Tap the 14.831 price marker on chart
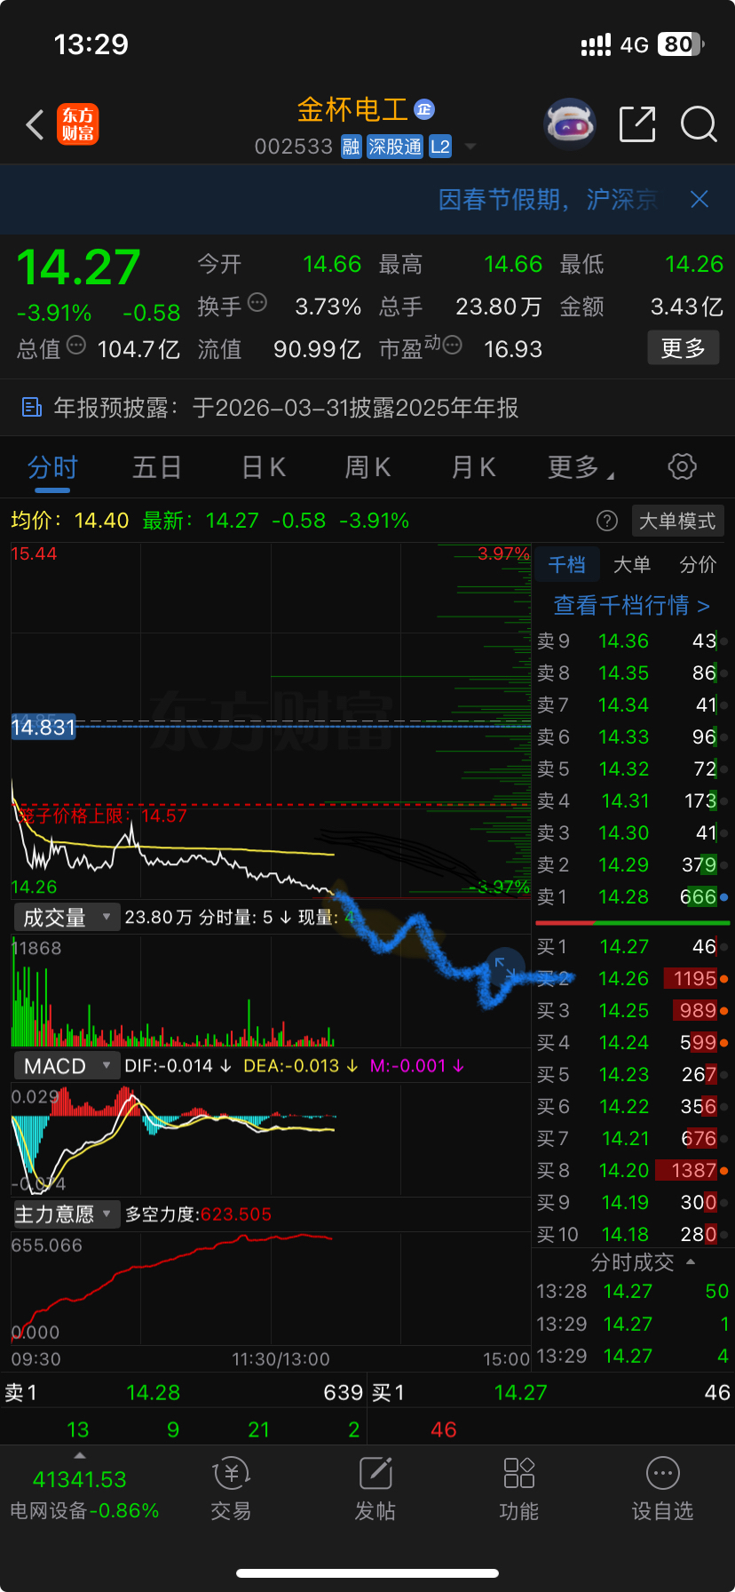This screenshot has width=735, height=1592. [x=43, y=728]
